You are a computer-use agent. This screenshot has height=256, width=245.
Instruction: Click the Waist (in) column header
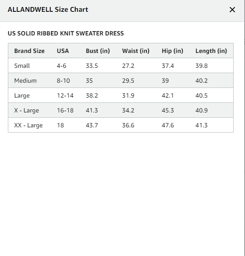[x=136, y=51]
